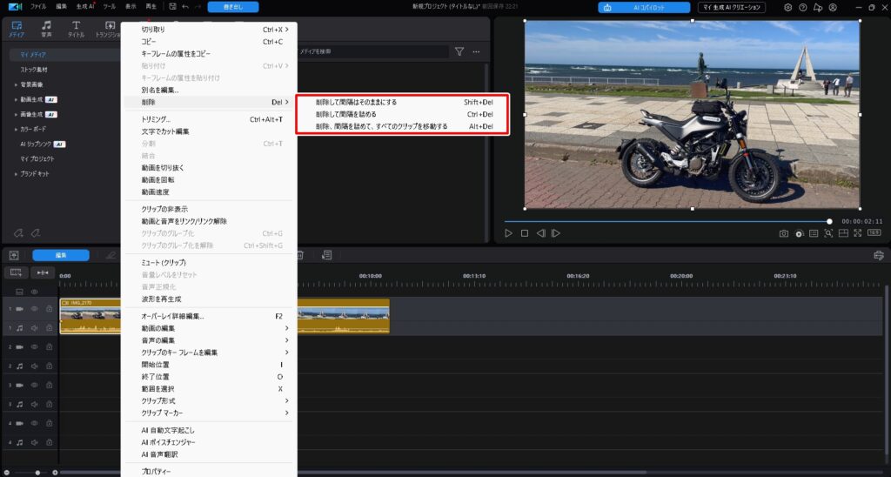The height and width of the screenshot is (477, 891).
Task: Click the undo arrow in top bar
Action: point(185,7)
